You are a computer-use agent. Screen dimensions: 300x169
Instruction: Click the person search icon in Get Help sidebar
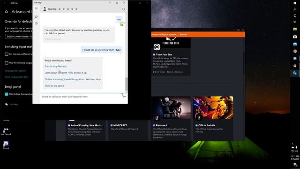coord(36,17)
